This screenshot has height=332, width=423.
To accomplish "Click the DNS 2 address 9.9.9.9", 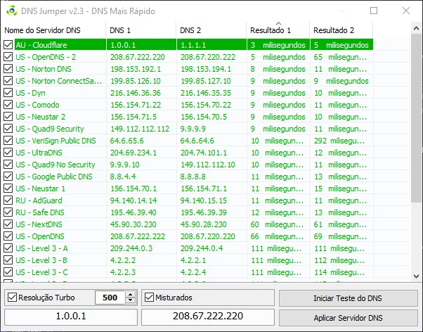I will [x=193, y=129].
